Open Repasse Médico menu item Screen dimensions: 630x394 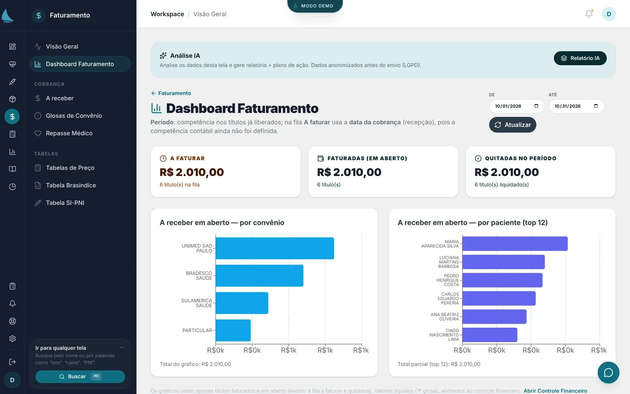pyautogui.click(x=80, y=133)
